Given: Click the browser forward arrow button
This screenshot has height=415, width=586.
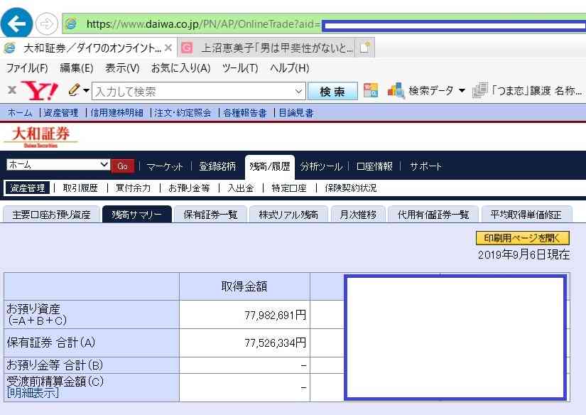Looking at the screenshot, I should pos(47,24).
